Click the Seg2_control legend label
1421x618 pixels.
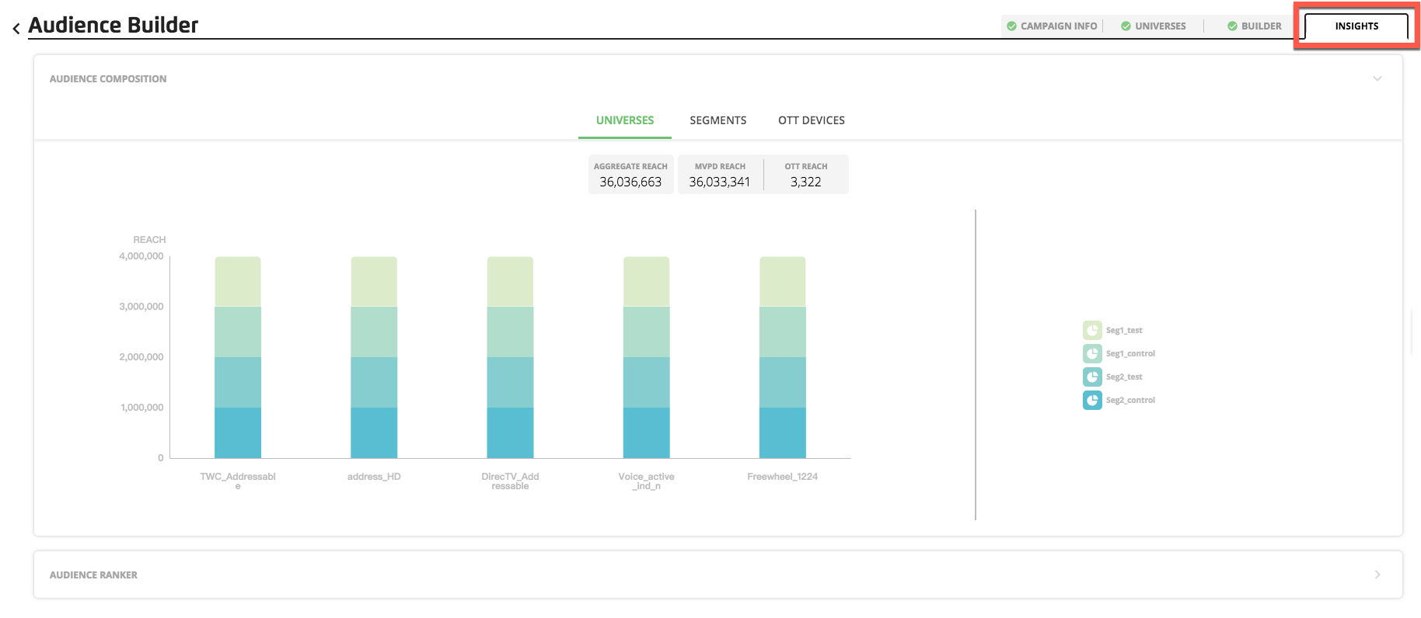tap(1130, 400)
